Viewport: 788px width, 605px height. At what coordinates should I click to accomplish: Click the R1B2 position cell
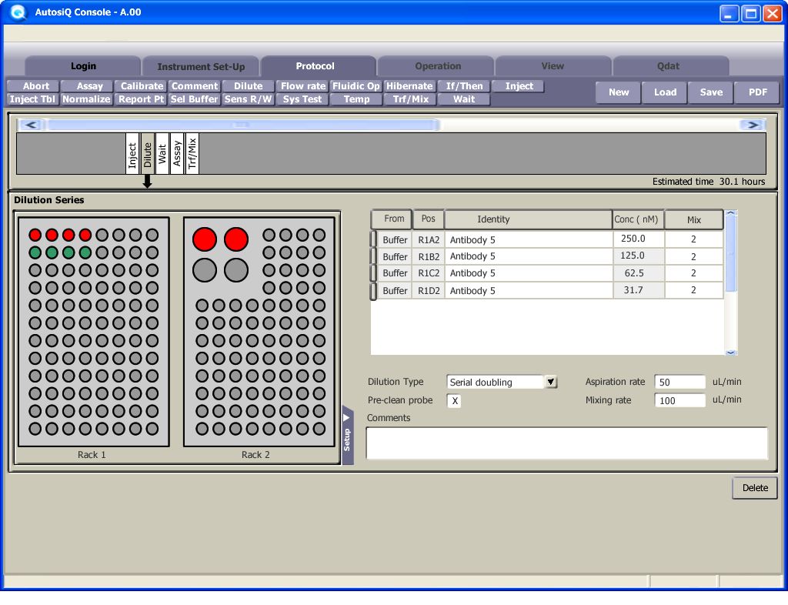point(428,256)
